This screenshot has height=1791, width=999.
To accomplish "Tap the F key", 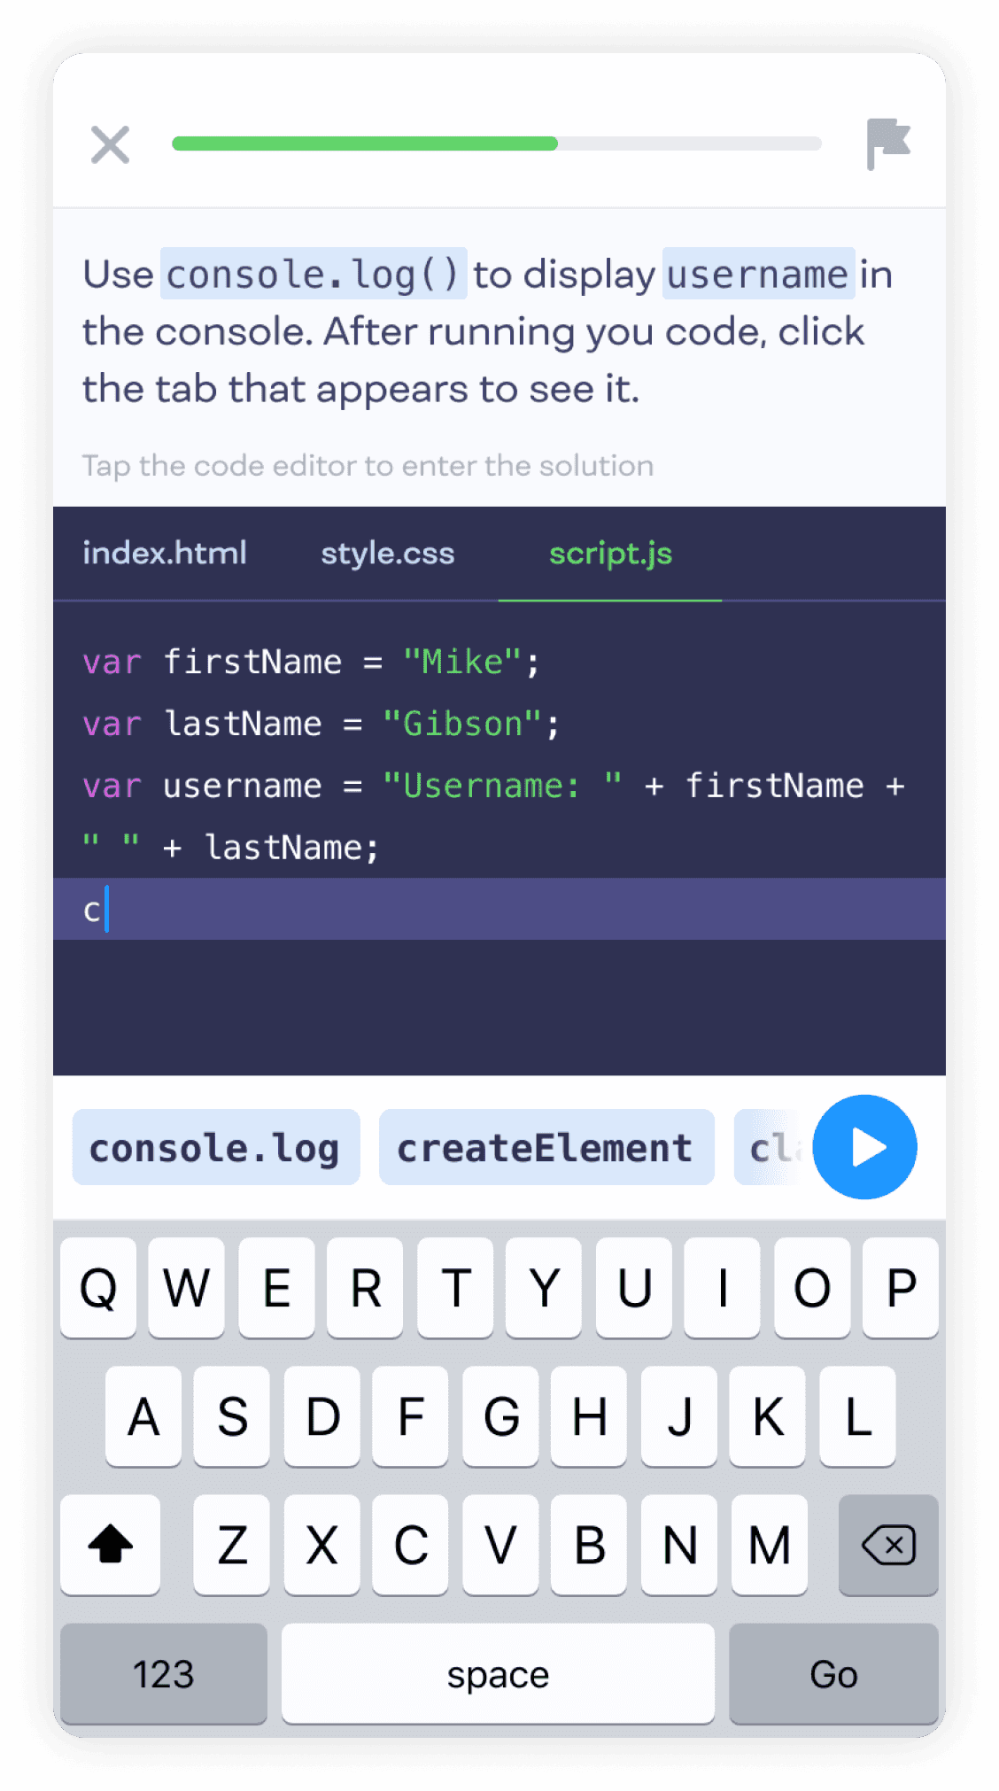I will (411, 1415).
